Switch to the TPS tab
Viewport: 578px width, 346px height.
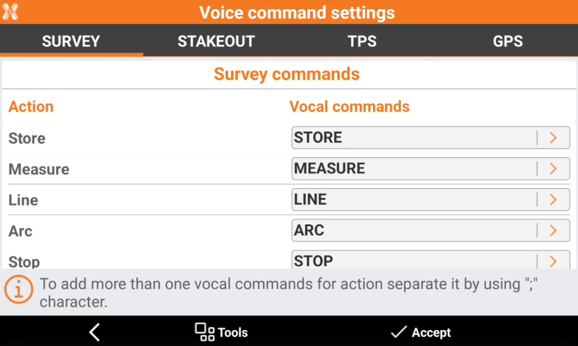pos(362,41)
